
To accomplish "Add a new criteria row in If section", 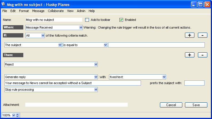I will [x=189, y=35].
